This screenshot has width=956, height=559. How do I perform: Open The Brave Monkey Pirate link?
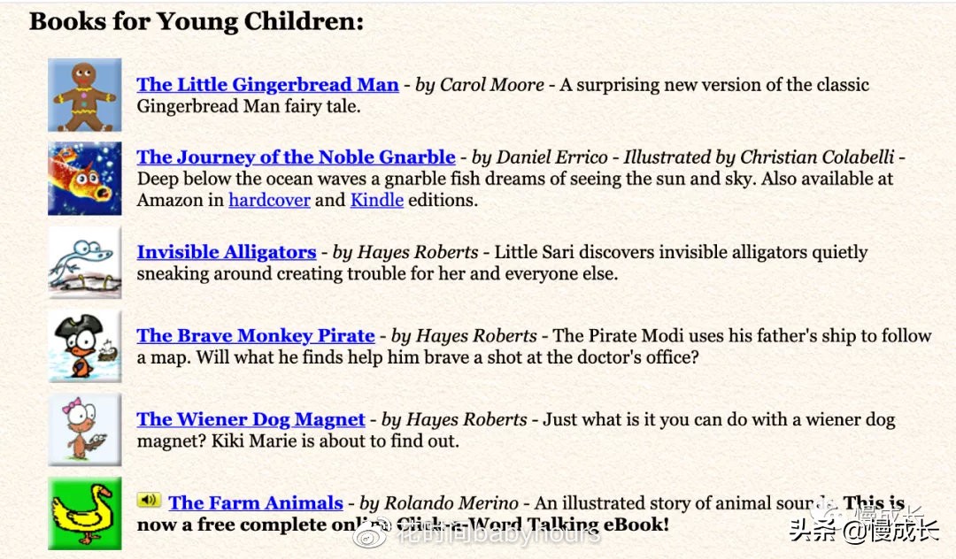coord(255,336)
